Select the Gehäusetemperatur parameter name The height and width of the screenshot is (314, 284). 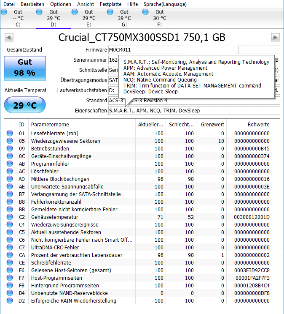coord(54,217)
